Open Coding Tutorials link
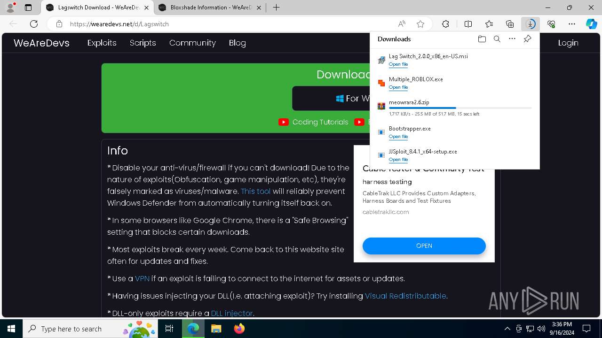This screenshot has width=602, height=338. (320, 122)
